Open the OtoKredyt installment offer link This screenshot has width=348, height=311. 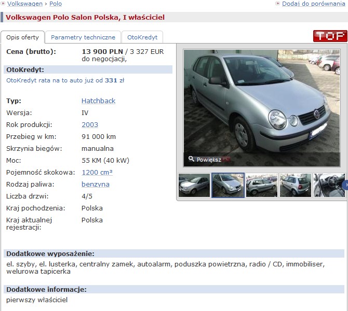click(65, 80)
